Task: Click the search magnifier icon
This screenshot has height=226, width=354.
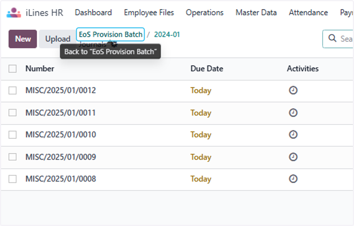Action: [332, 38]
